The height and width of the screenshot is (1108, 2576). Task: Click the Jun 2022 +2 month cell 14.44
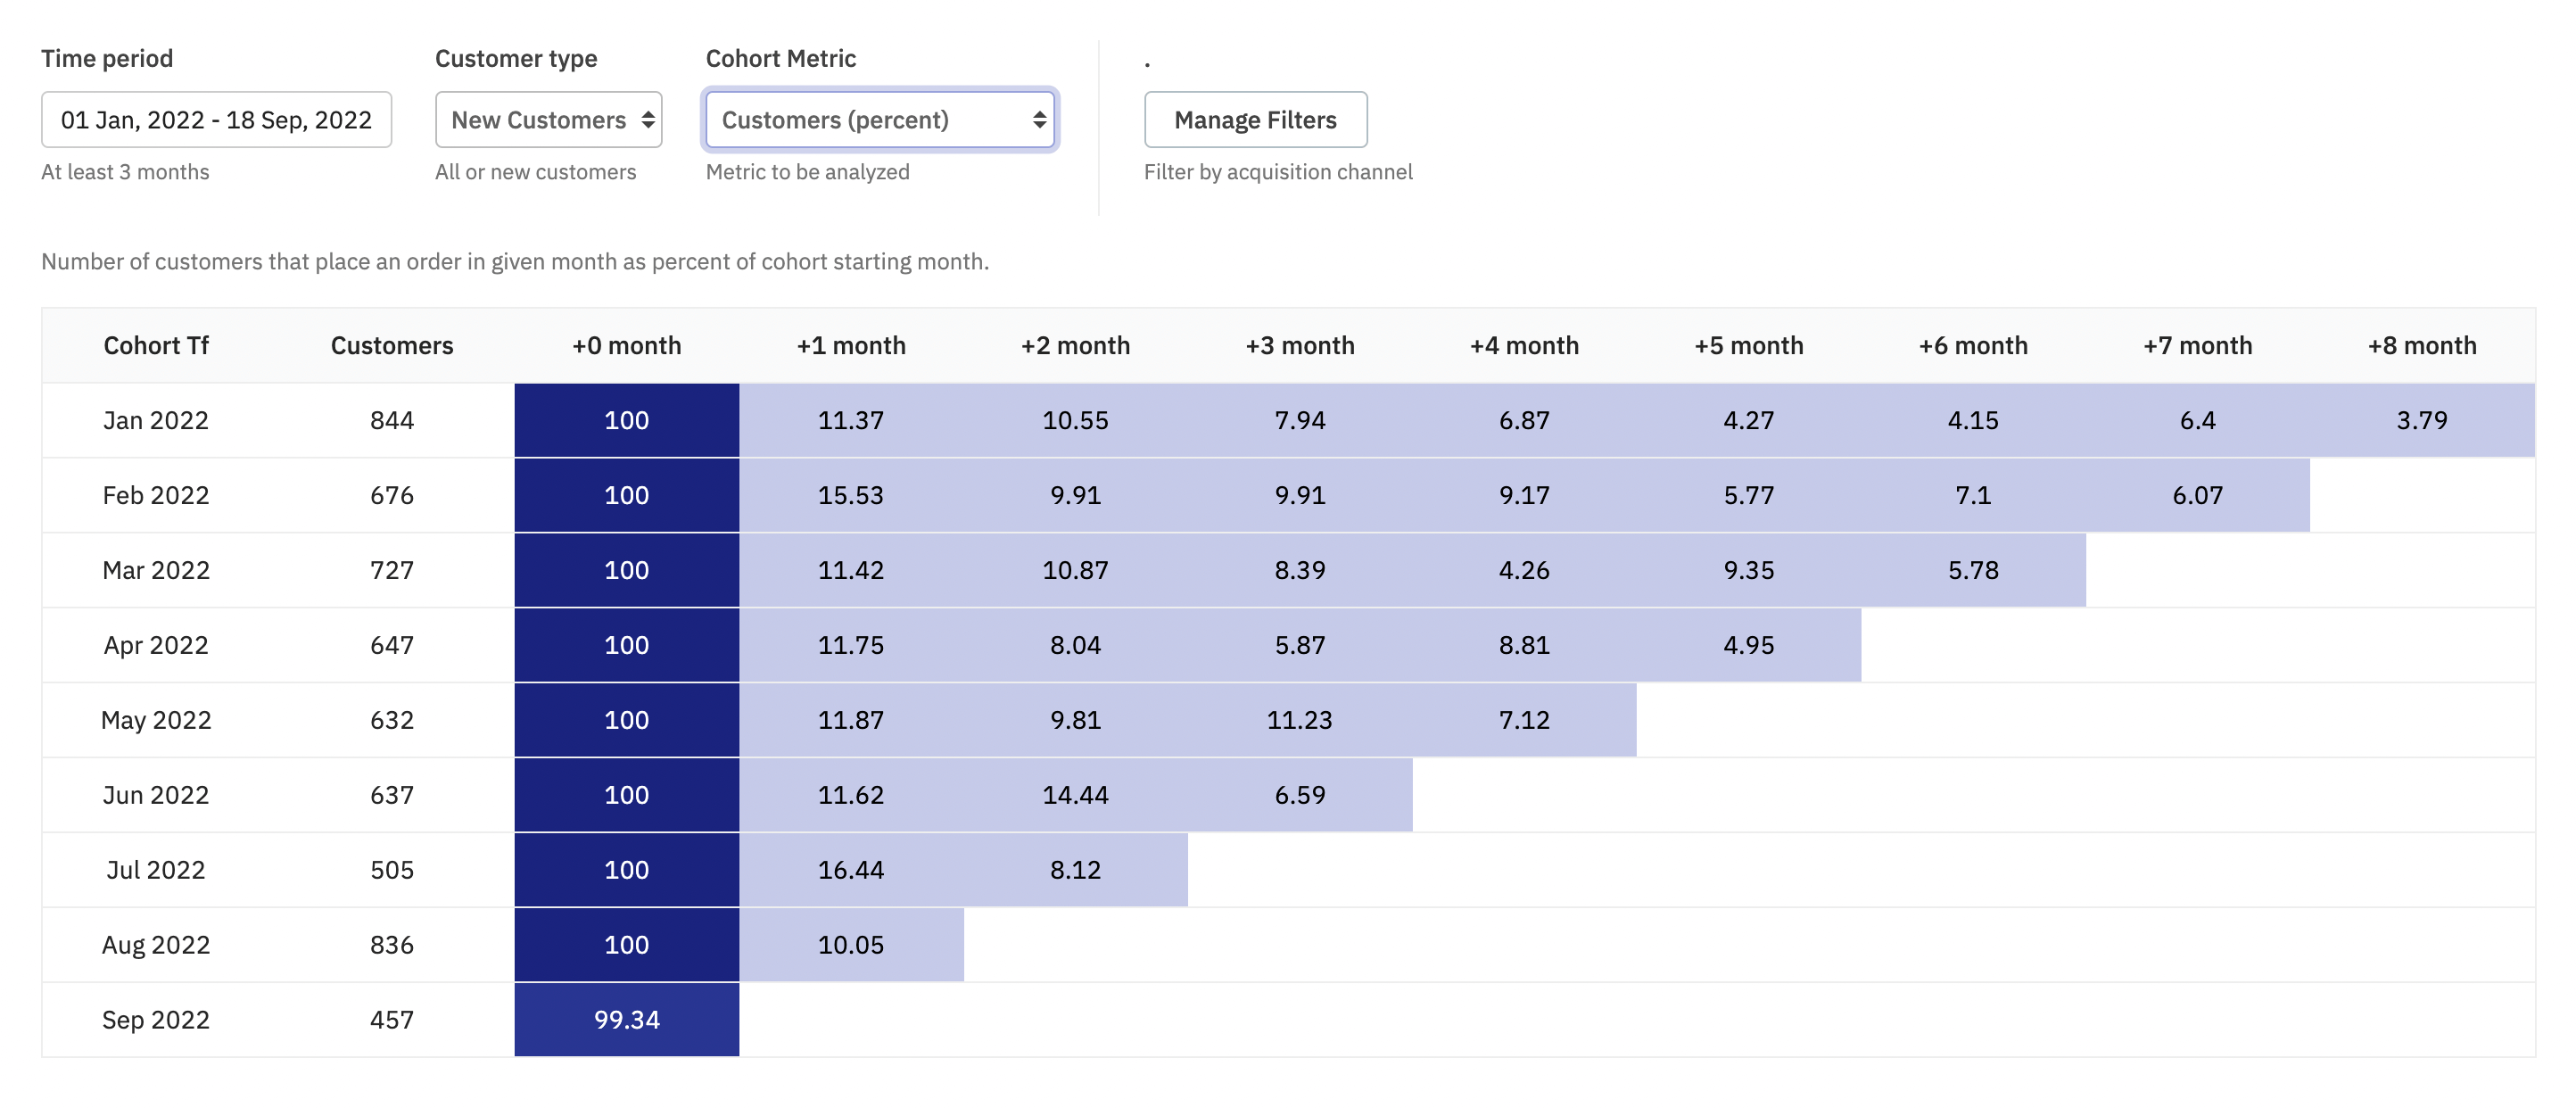click(1076, 796)
